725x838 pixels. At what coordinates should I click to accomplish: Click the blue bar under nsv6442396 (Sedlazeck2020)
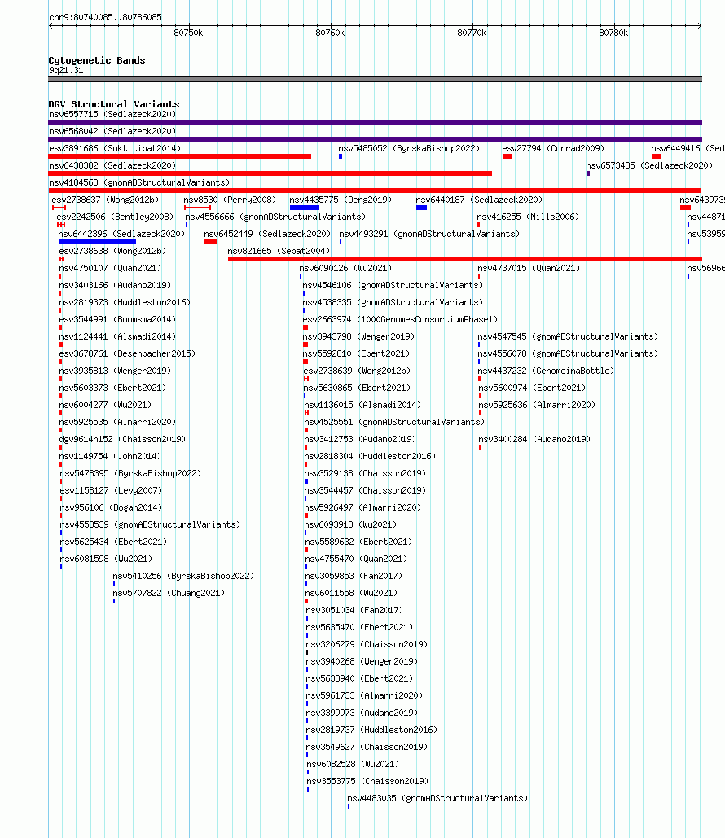coord(97,242)
